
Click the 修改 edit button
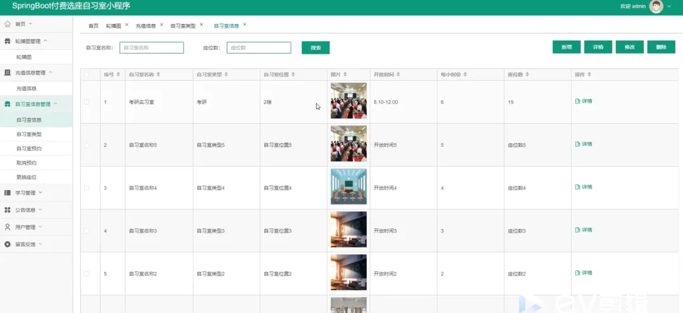point(630,47)
